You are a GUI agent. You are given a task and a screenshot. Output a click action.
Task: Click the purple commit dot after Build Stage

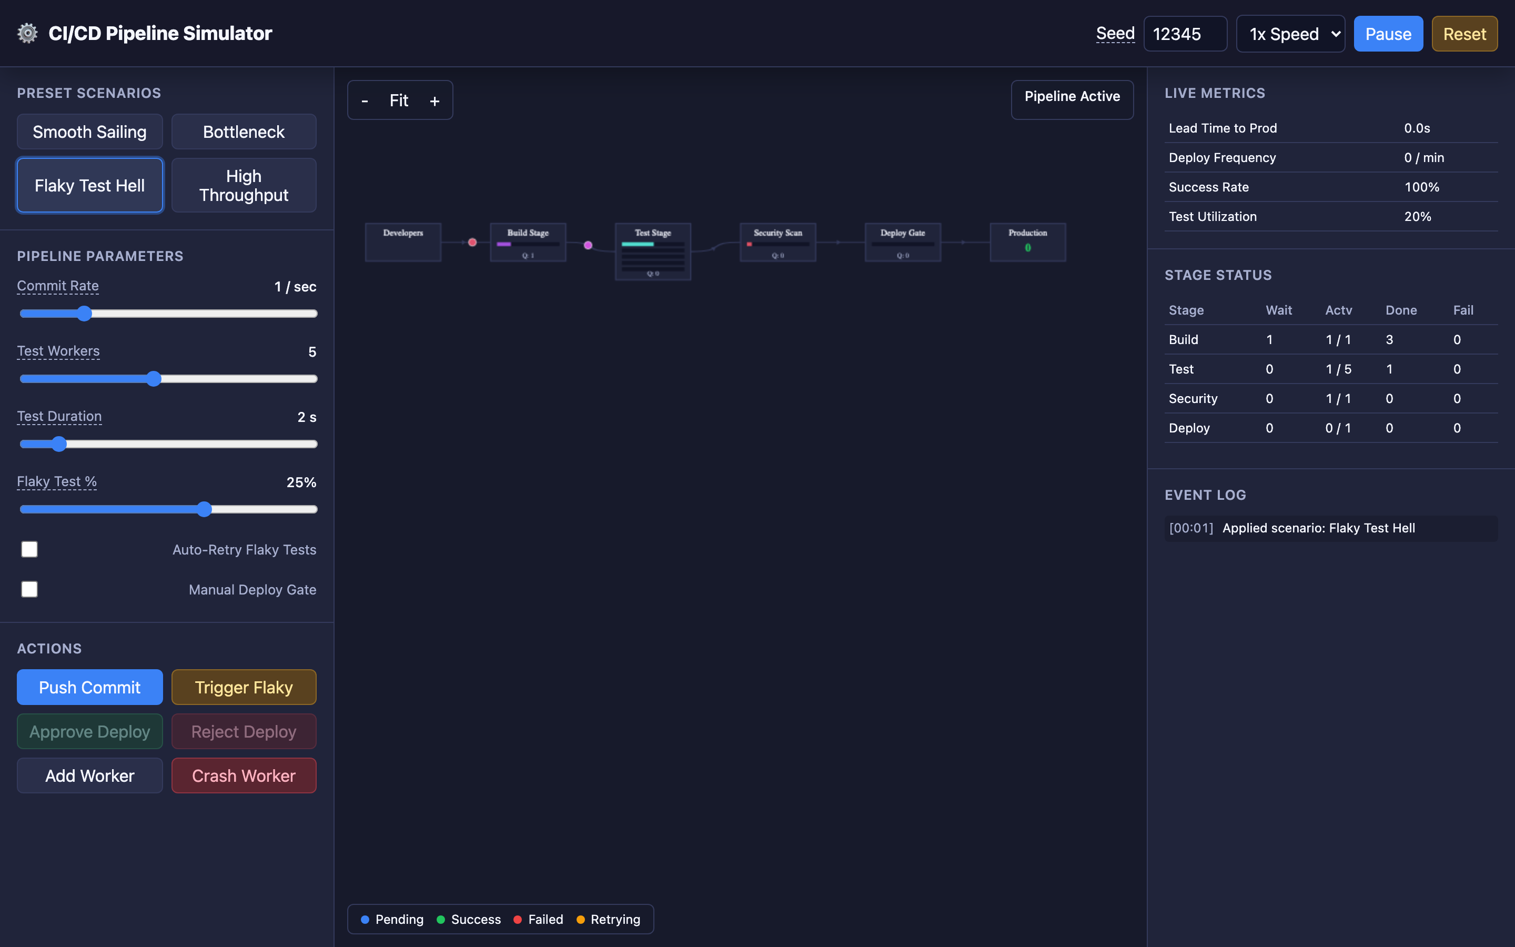click(x=588, y=245)
